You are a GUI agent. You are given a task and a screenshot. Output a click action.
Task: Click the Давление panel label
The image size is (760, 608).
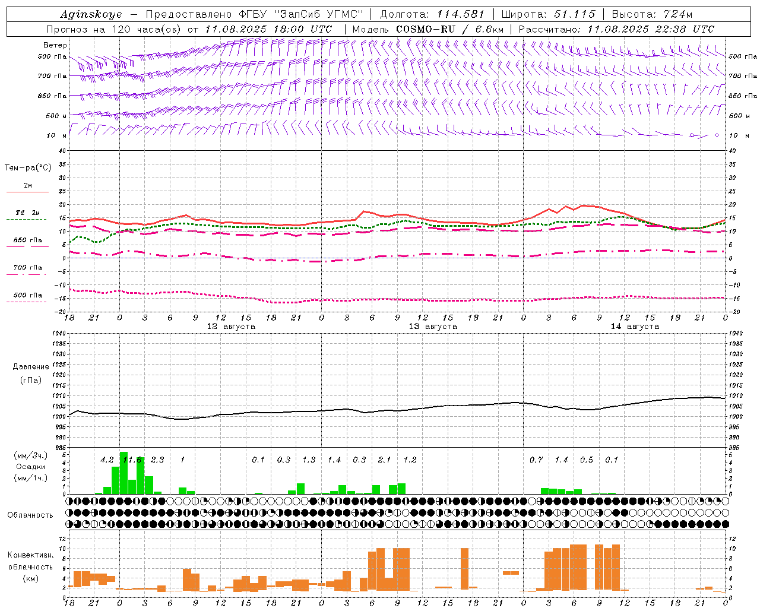[x=31, y=367]
